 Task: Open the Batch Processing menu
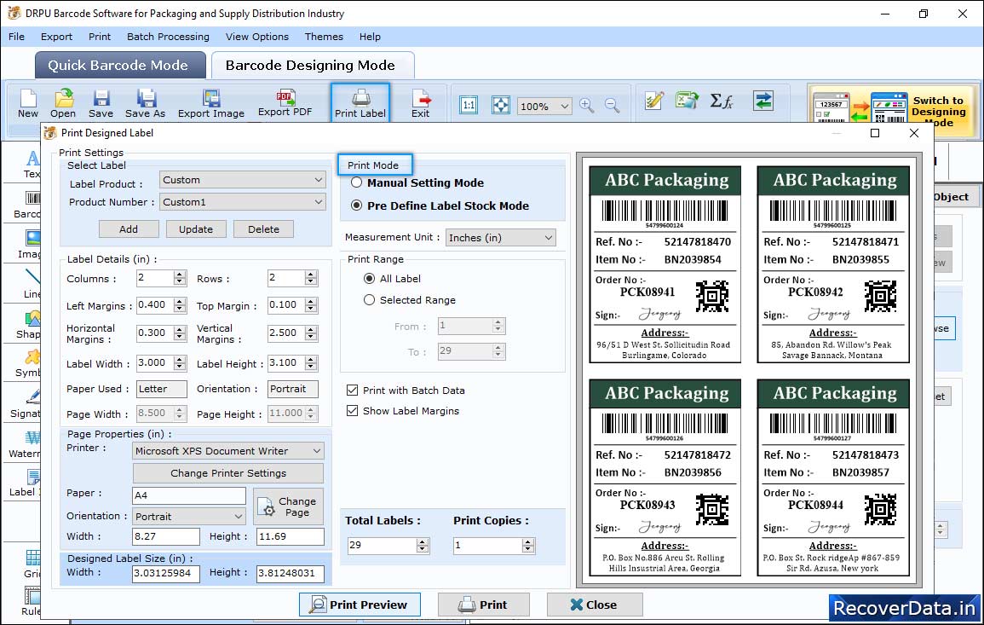pyautogui.click(x=168, y=37)
